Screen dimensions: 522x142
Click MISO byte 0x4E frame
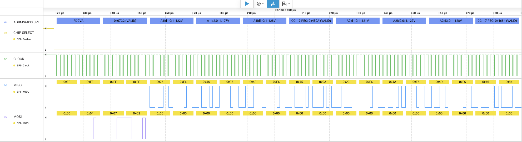253,82
